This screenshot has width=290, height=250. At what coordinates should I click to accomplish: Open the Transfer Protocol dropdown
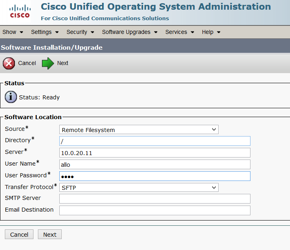click(x=139, y=187)
